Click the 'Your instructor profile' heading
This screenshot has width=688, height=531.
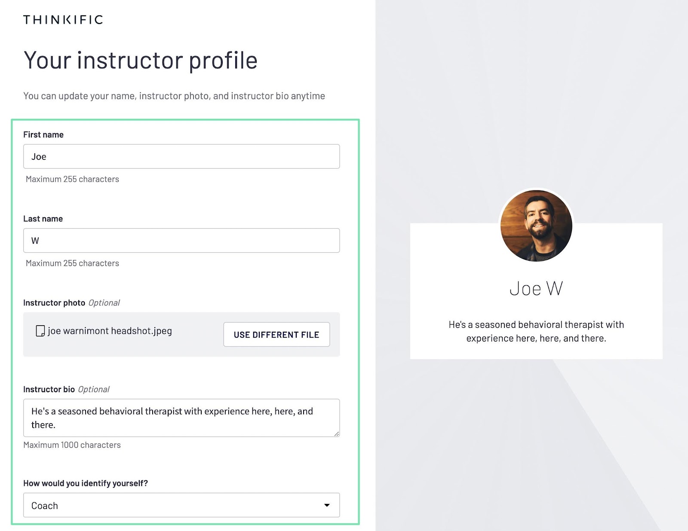[x=141, y=60]
